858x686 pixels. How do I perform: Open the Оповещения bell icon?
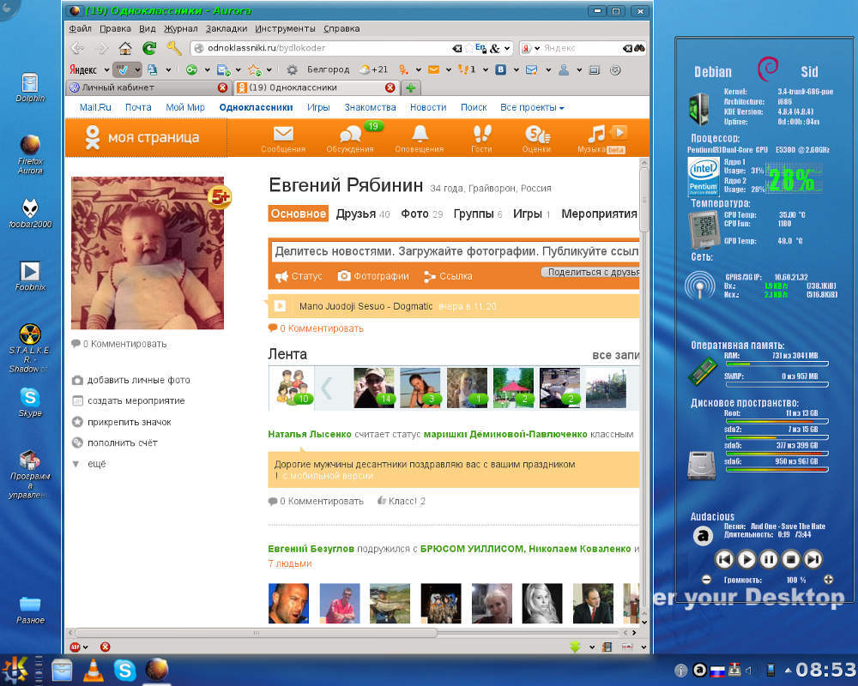tap(420, 138)
